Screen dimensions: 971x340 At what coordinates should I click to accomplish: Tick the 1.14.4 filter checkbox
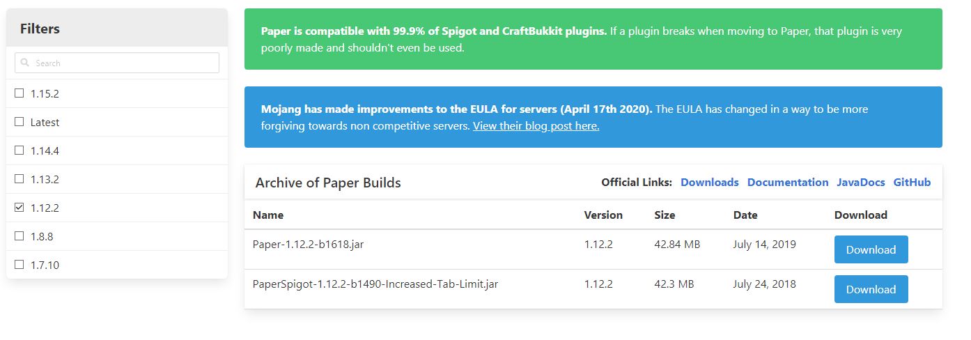click(20, 150)
